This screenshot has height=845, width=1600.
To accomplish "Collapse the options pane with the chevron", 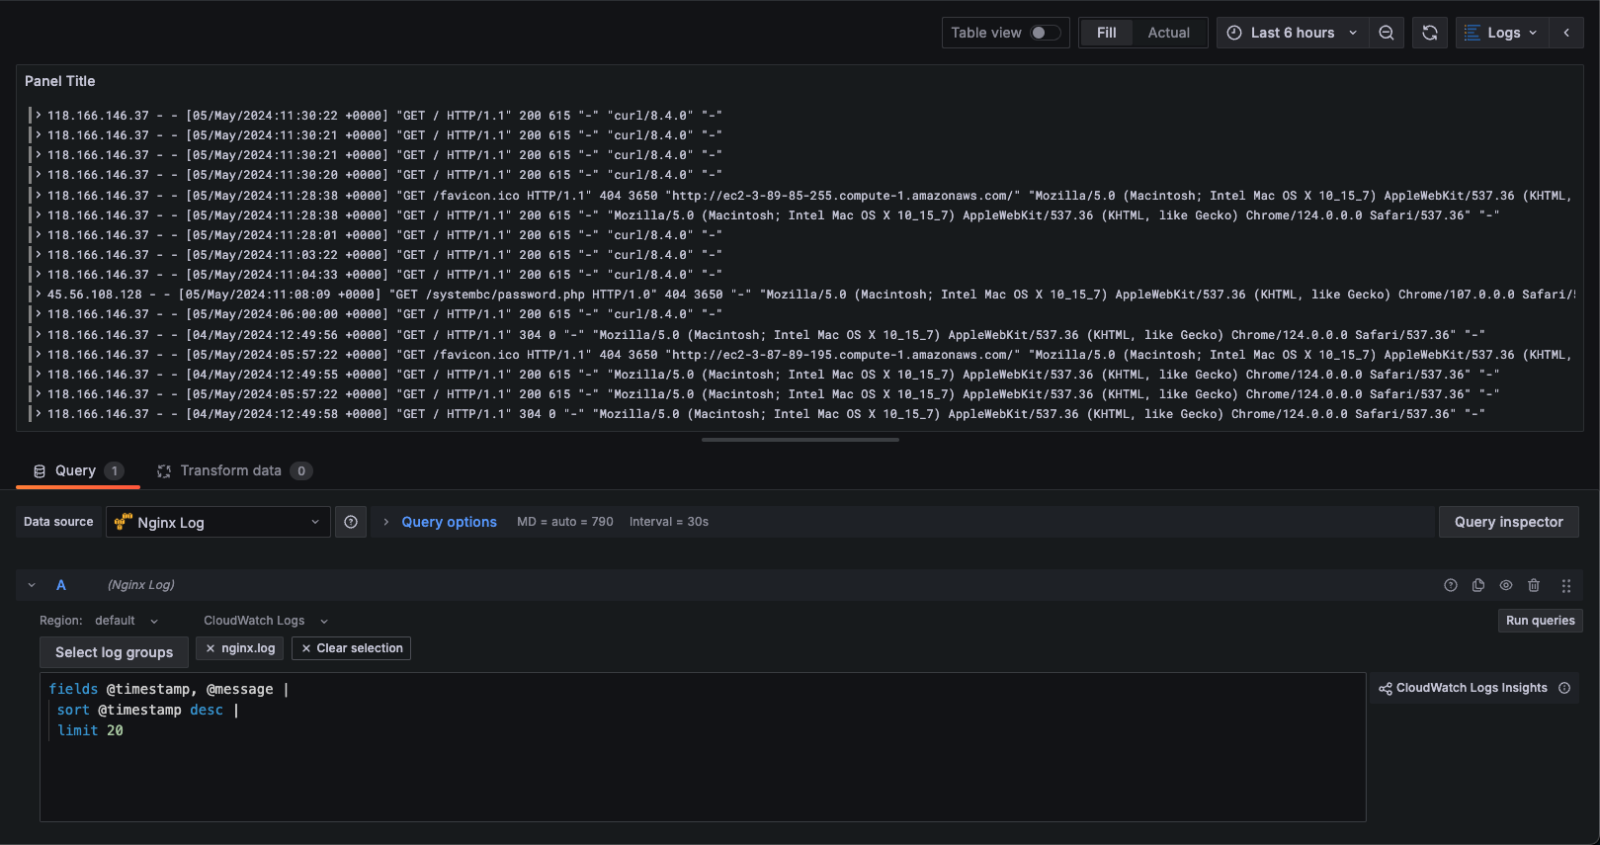I will tap(1566, 33).
